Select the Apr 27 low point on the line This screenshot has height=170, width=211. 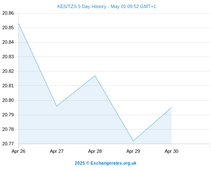point(57,106)
